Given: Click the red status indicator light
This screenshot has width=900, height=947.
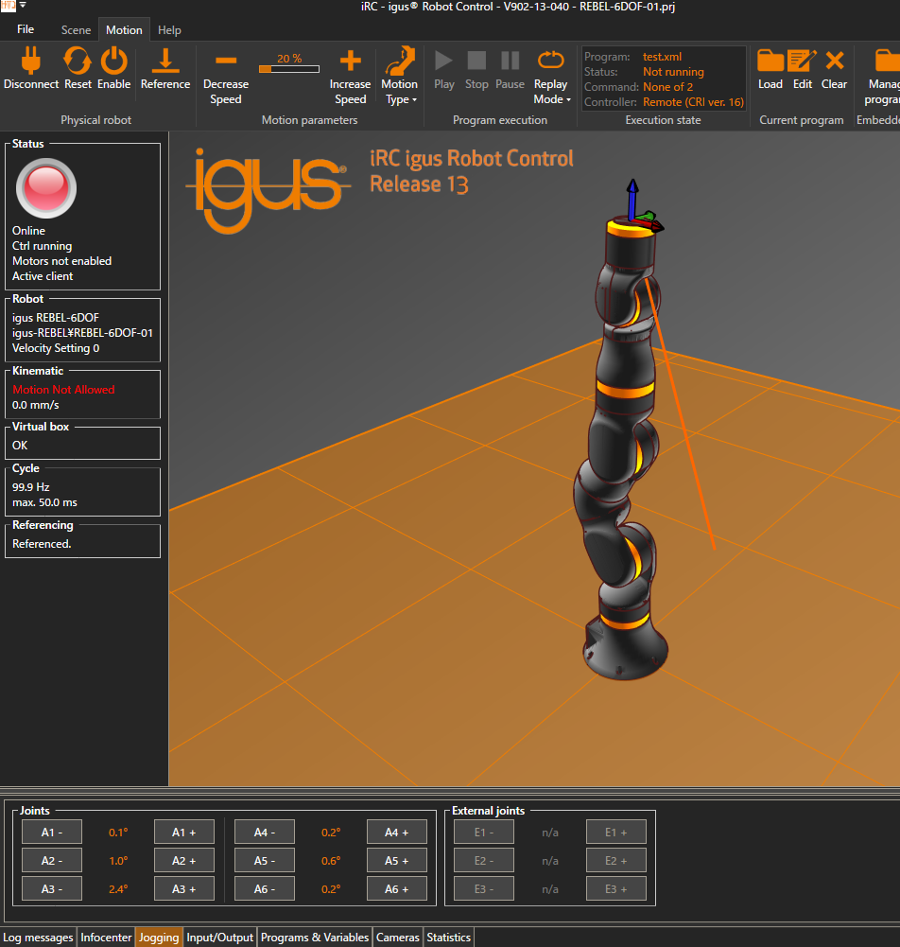Looking at the screenshot, I should point(45,188).
